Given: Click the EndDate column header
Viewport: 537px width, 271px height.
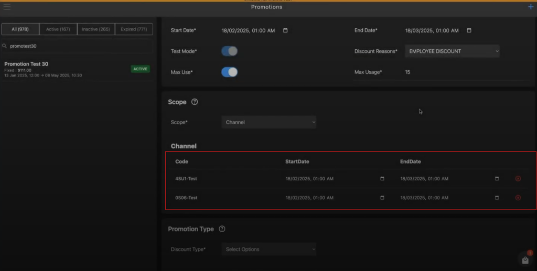Looking at the screenshot, I should (x=410, y=161).
